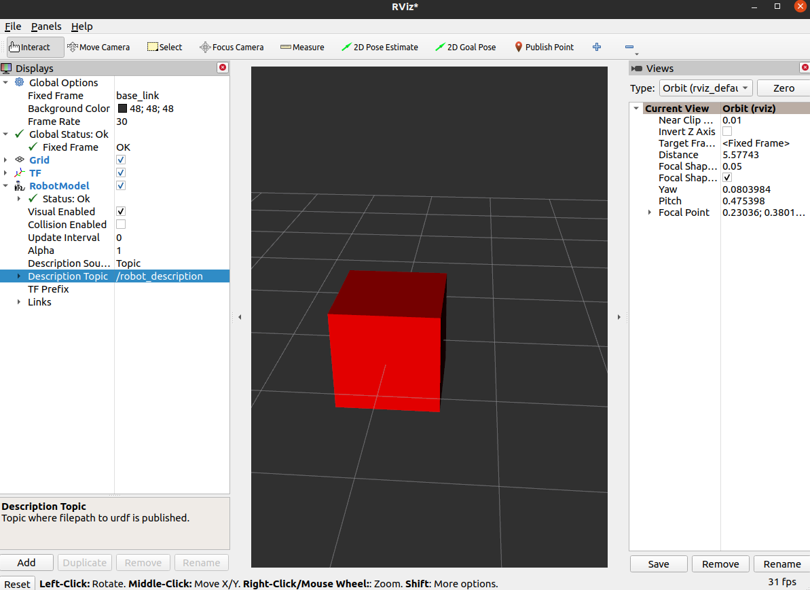Close the Displays panel
Viewport: 810px width, 590px height.
[223, 68]
